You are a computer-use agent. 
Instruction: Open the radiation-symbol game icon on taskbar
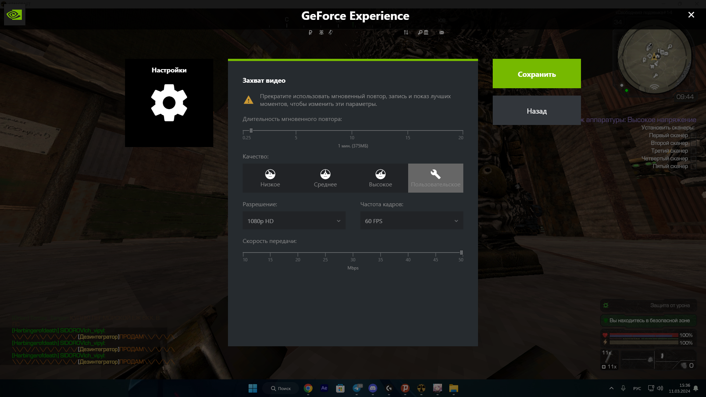click(x=421, y=388)
